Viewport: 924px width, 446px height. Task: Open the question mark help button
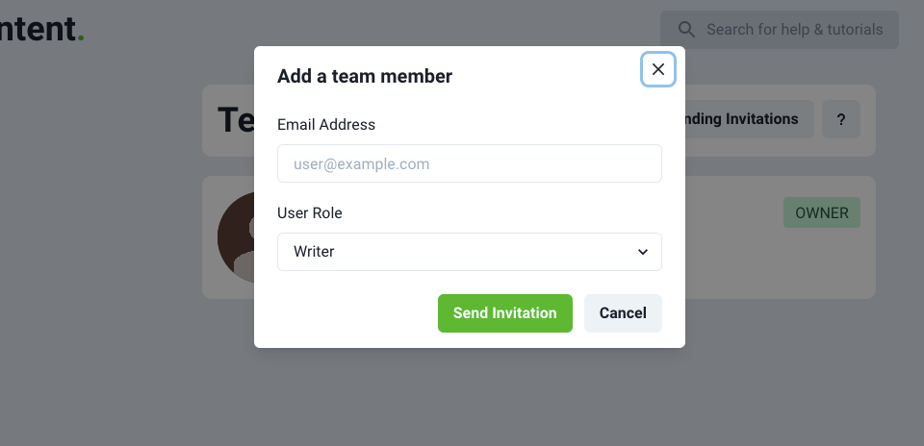pos(841,119)
